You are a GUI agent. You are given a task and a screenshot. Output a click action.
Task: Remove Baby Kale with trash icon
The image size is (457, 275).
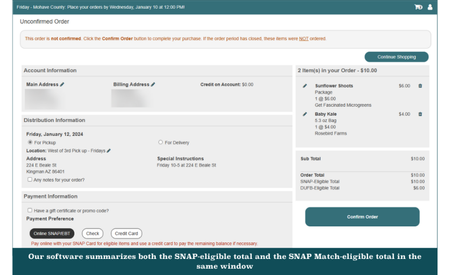coord(420,114)
